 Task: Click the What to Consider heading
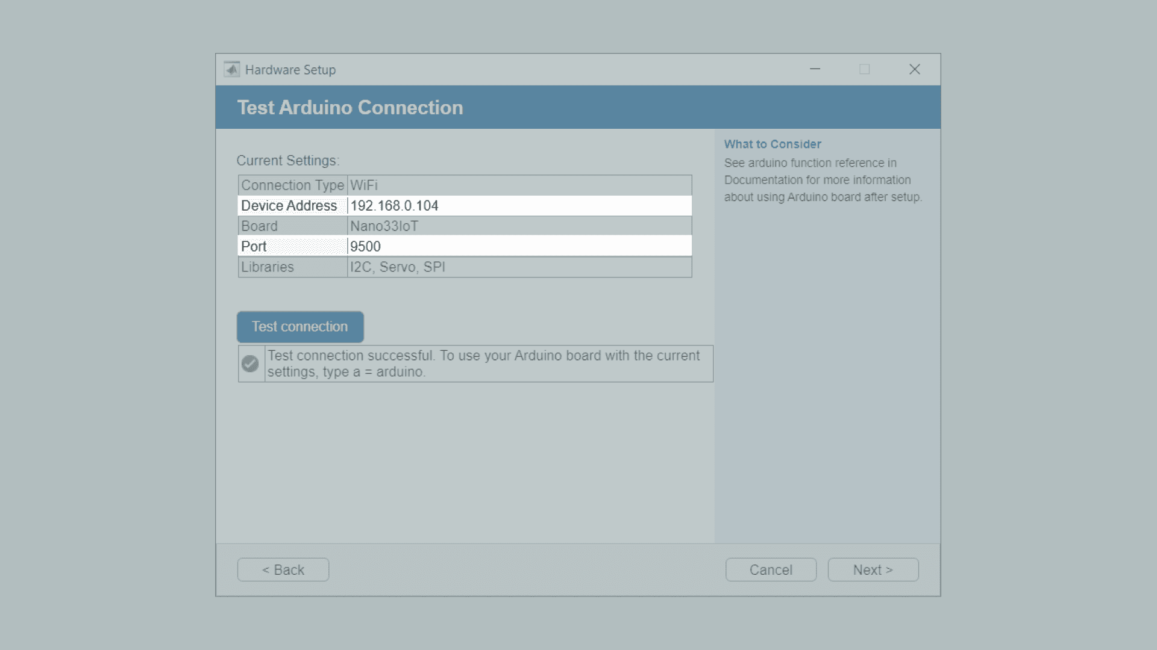[x=772, y=144]
